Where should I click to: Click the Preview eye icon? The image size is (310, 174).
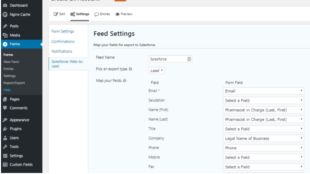click(x=118, y=14)
